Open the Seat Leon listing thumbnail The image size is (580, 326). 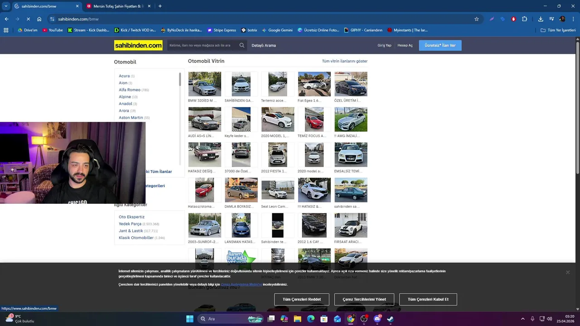pyautogui.click(x=278, y=190)
